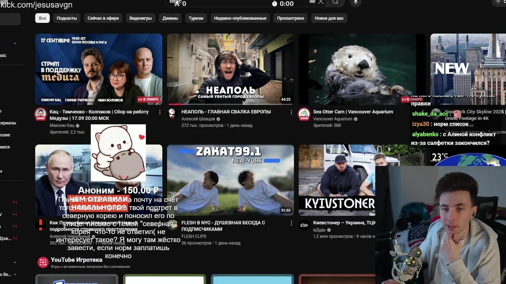Click the stopwatch timer icon showing 0:00

(x=275, y=4)
